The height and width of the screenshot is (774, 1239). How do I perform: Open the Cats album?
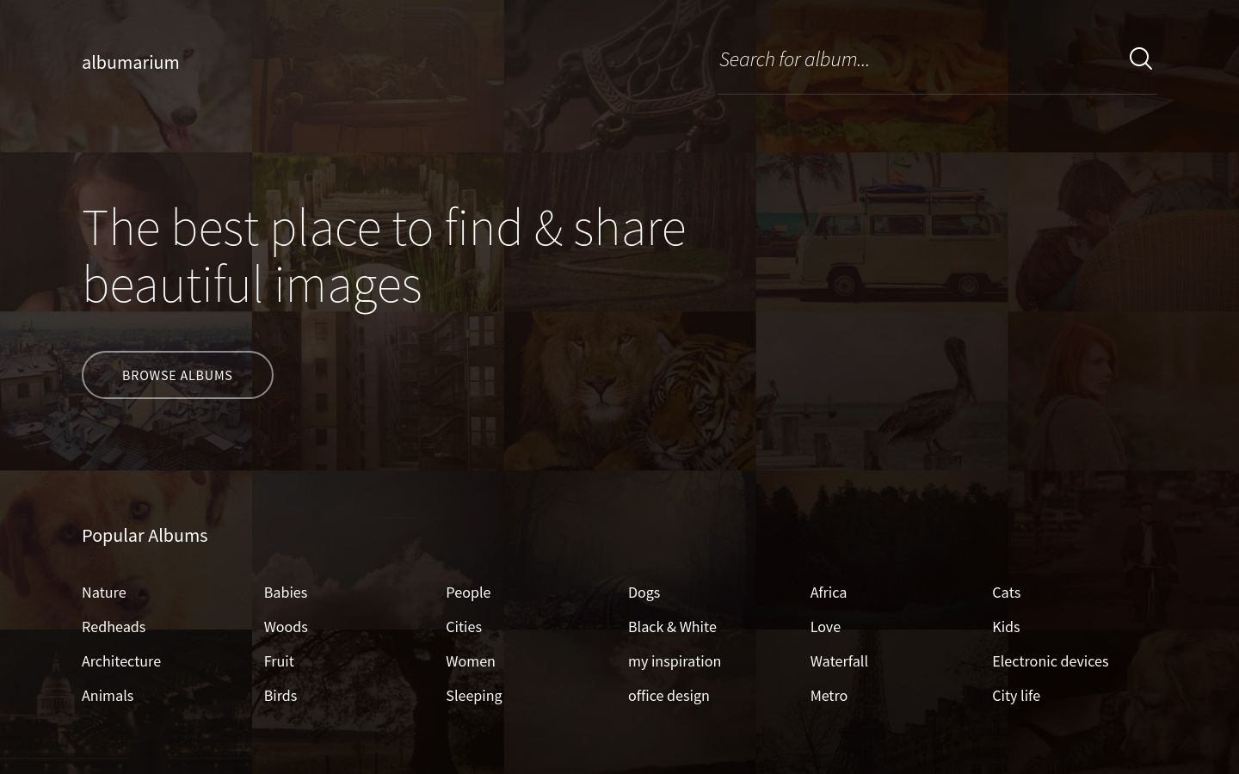(1006, 593)
